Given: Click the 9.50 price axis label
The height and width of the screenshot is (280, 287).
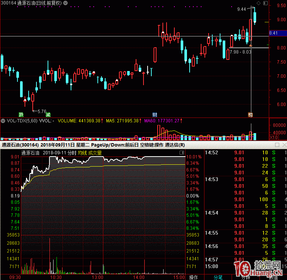Looking at the screenshot, I should (281, 5).
